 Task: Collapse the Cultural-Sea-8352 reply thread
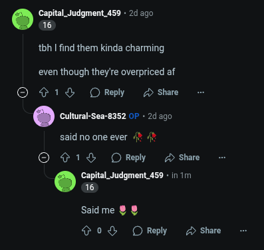[x=44, y=158]
